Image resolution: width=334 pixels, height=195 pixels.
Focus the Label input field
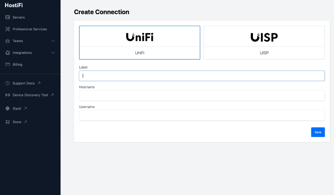pos(202,76)
